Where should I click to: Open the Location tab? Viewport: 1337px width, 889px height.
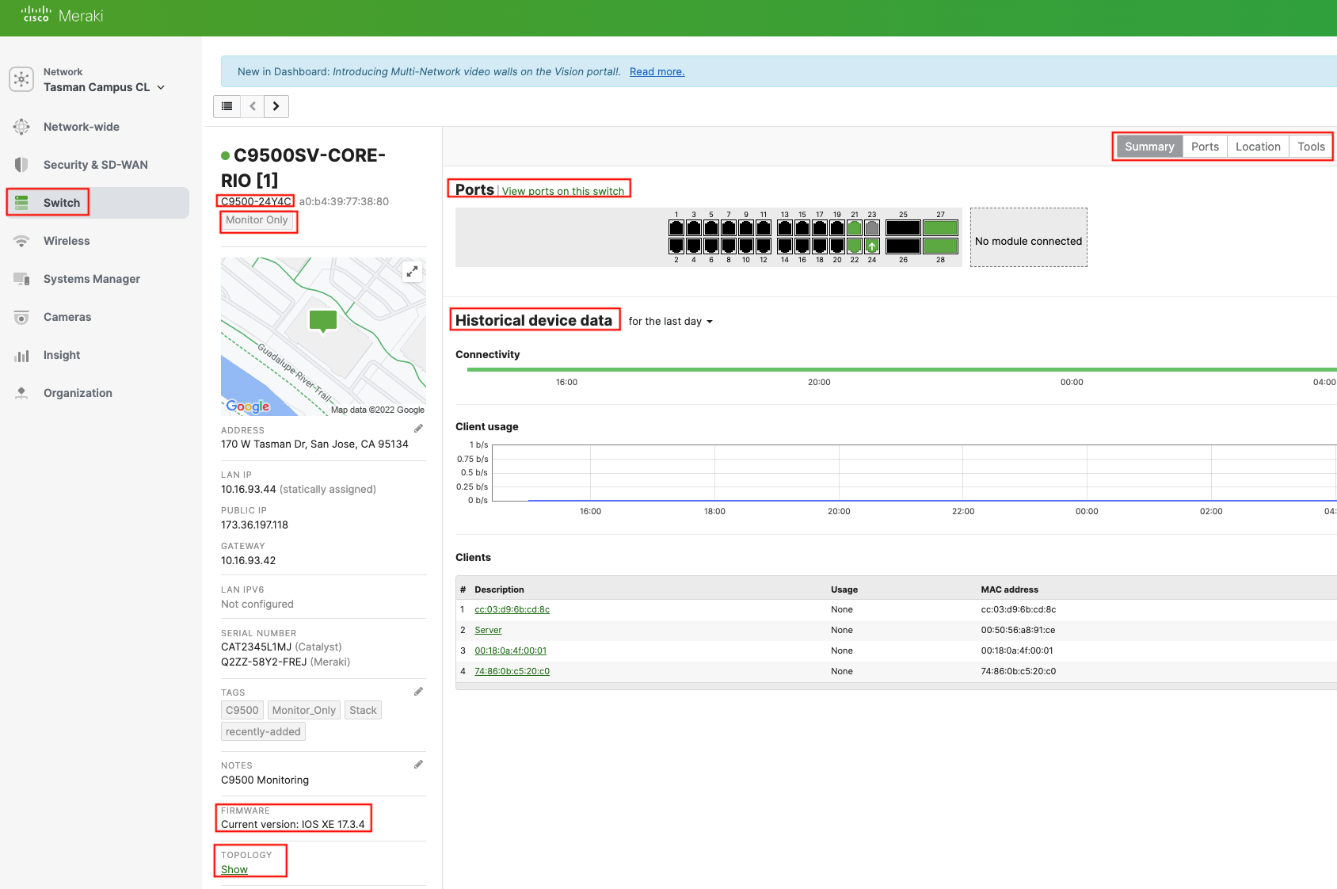coord(1258,147)
